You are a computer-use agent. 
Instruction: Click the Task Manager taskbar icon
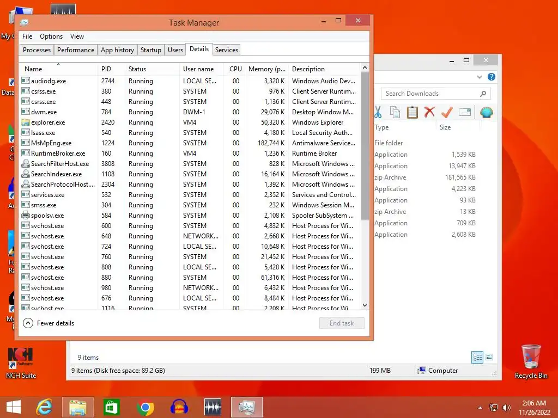[247, 407]
